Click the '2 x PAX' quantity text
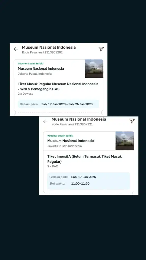The image size is (146, 260). tap(52, 166)
